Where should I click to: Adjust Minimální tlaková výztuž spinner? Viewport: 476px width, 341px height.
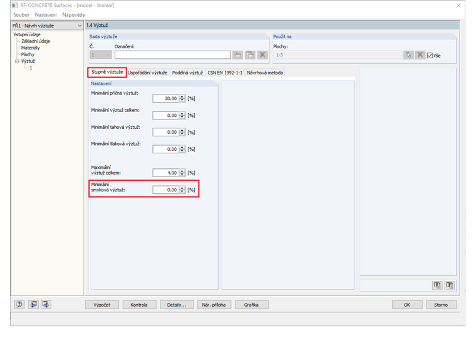tap(182, 149)
